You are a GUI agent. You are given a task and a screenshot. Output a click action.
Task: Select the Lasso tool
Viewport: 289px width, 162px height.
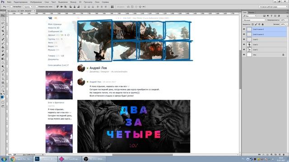click(x=3, y=23)
